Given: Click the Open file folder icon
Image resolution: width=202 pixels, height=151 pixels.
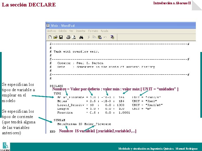Looking at the screenshot, I should pos(56,37).
